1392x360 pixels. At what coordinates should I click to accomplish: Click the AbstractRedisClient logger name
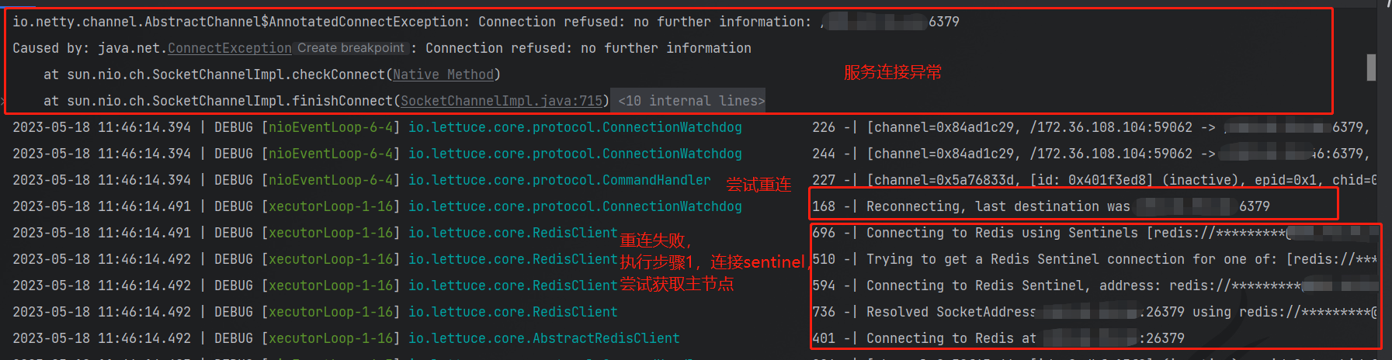pos(544,338)
